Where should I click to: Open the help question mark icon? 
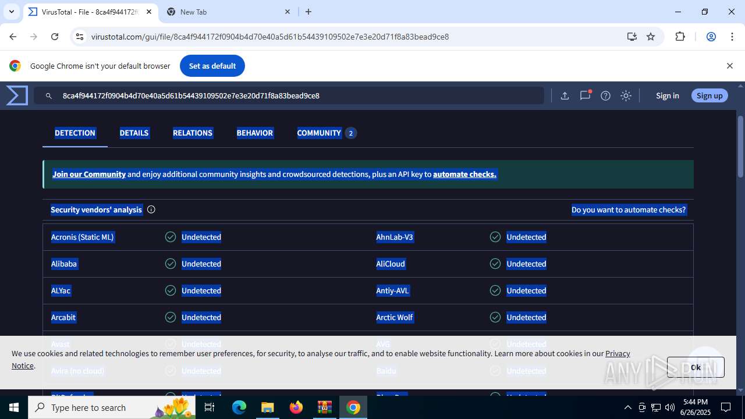(x=605, y=96)
